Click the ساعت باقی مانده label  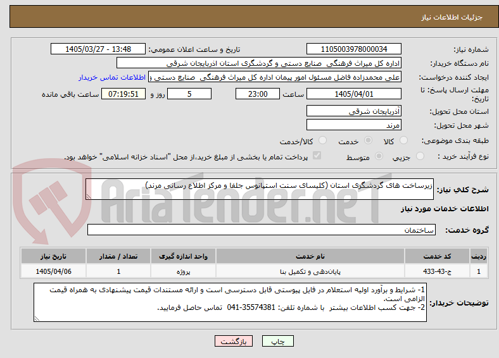[x=70, y=94]
